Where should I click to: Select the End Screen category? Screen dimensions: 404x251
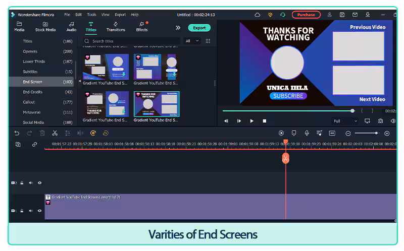tap(42, 82)
